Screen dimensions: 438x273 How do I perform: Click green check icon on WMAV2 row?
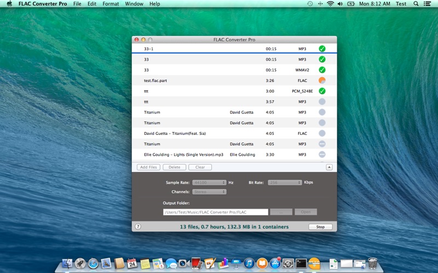click(x=322, y=70)
